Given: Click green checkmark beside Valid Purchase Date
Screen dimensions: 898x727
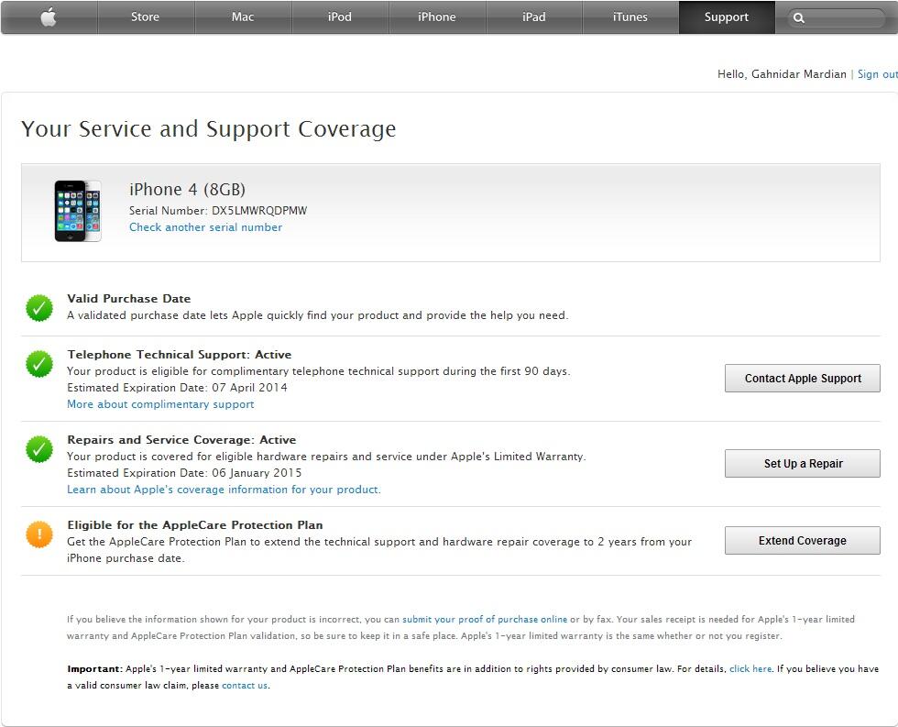Looking at the screenshot, I should point(38,308).
